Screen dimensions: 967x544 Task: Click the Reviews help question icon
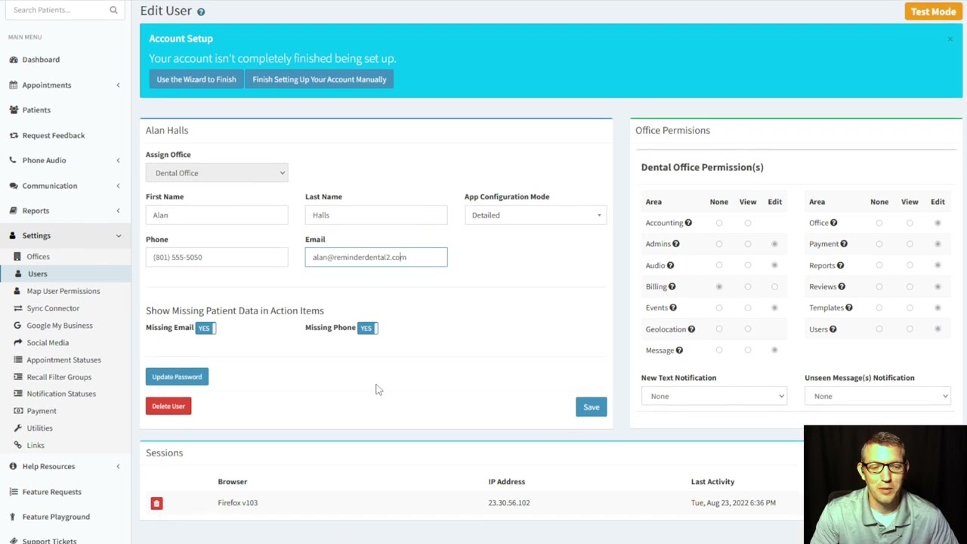[842, 286]
